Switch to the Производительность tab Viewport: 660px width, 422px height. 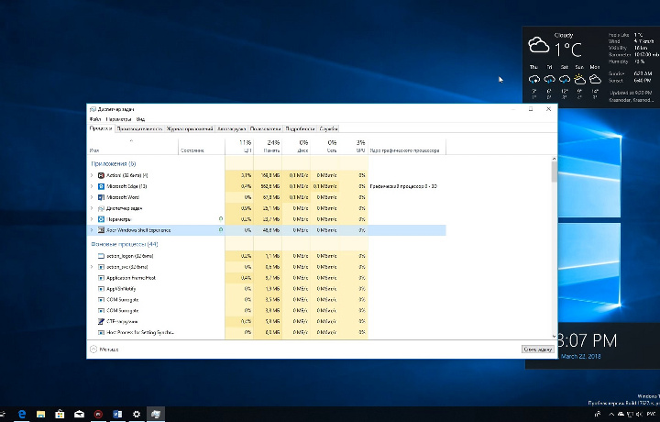click(139, 128)
